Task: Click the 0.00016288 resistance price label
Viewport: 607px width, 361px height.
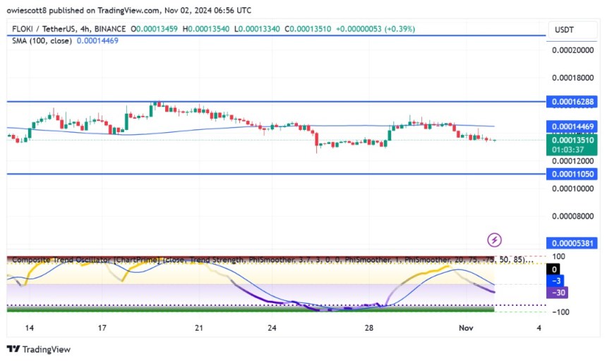Action: pyautogui.click(x=576, y=102)
